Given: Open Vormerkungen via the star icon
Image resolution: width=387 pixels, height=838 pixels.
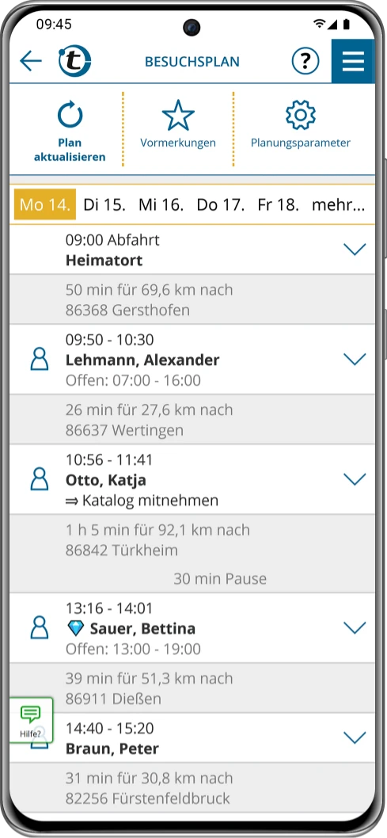Looking at the screenshot, I should tap(178, 116).
